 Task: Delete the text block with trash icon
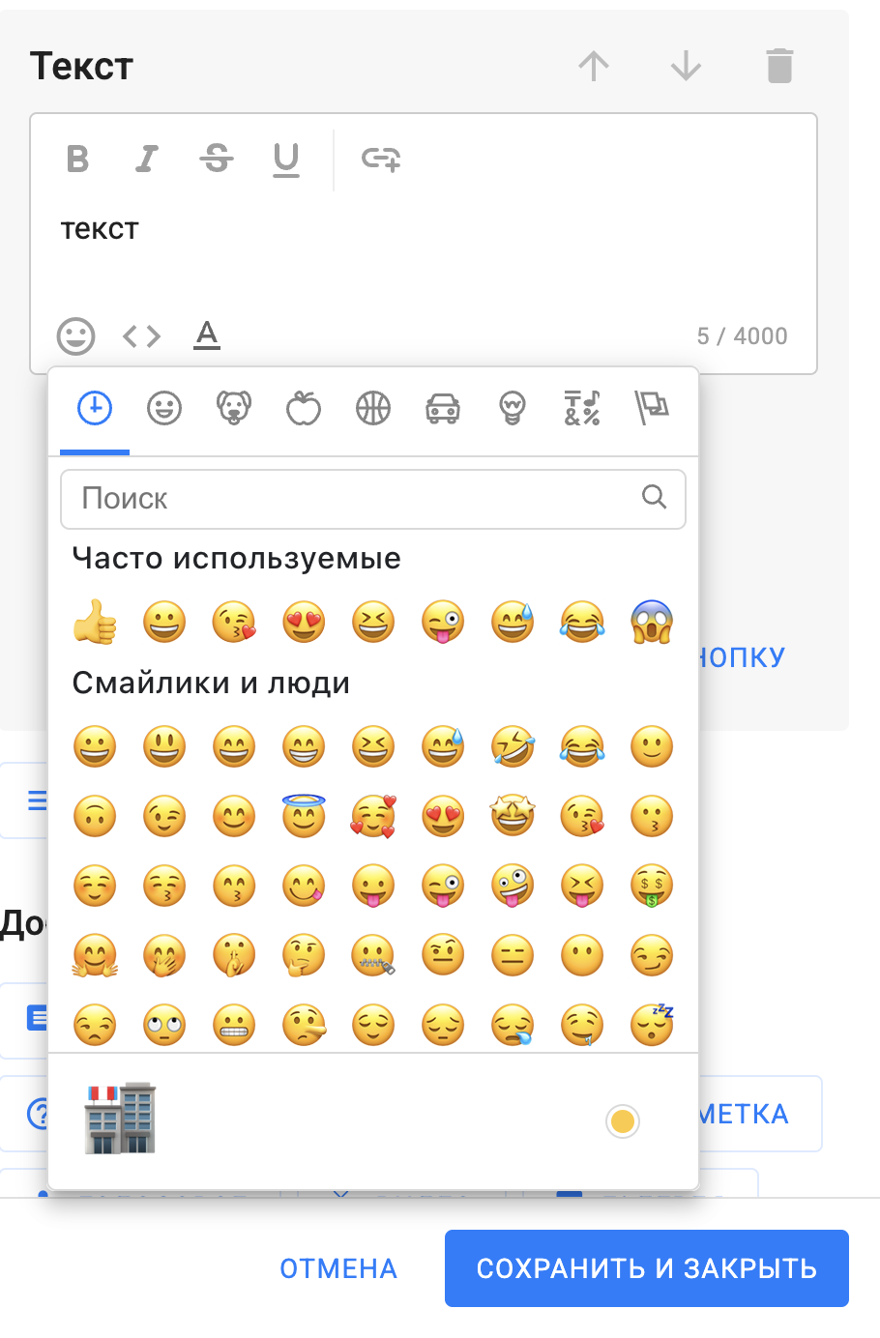point(779,66)
